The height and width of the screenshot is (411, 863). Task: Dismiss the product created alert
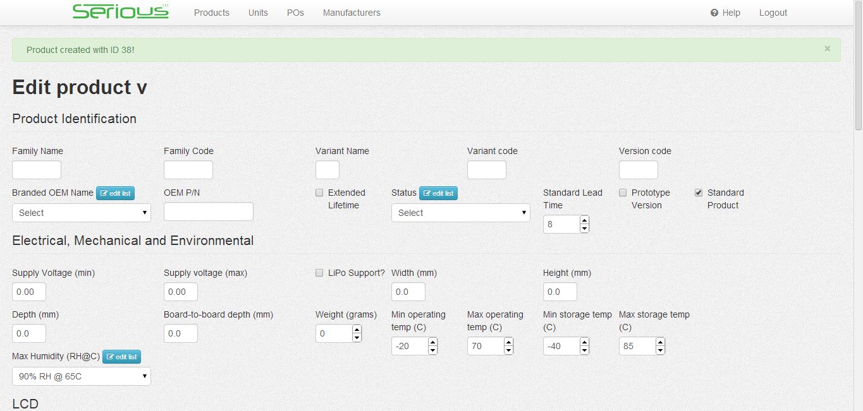827,49
